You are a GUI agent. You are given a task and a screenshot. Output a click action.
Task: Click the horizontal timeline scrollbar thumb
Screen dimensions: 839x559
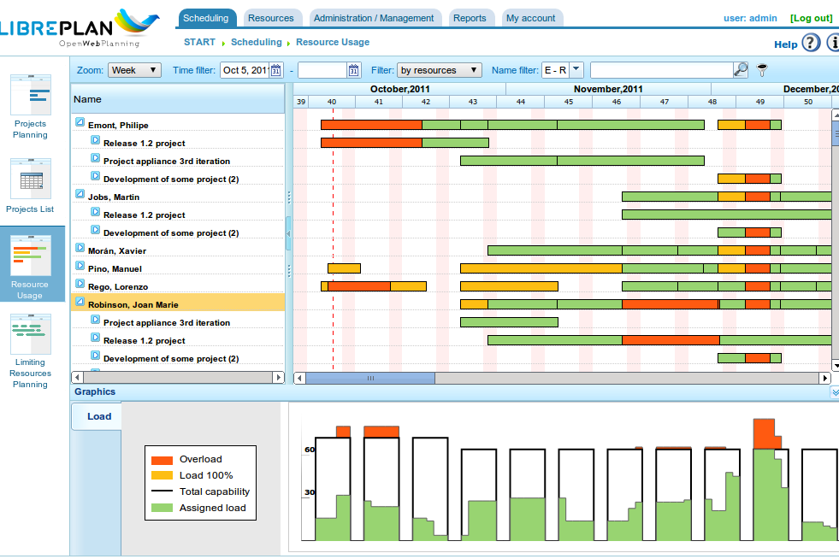pos(370,378)
